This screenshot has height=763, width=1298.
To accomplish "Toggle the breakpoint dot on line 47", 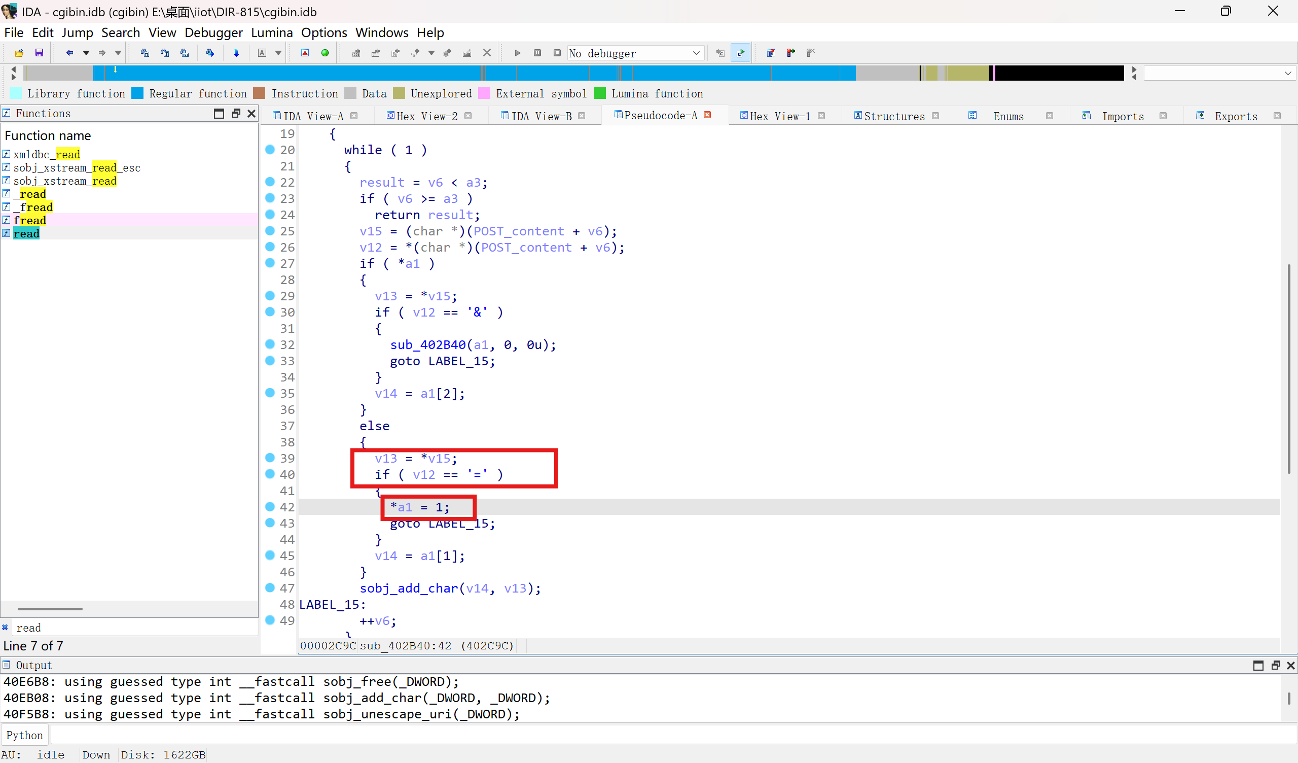I will pos(270,587).
